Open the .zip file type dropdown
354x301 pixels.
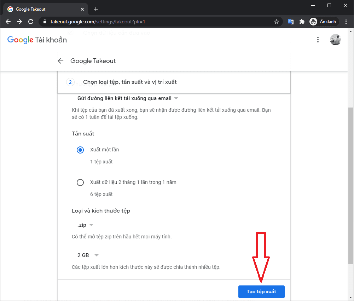[x=85, y=225]
